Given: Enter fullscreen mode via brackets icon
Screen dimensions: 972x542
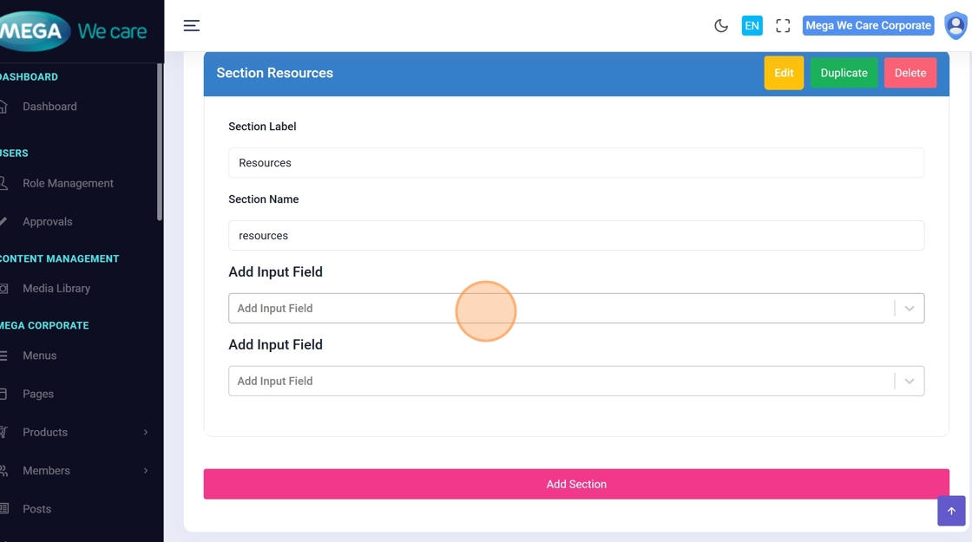Looking at the screenshot, I should [x=783, y=26].
